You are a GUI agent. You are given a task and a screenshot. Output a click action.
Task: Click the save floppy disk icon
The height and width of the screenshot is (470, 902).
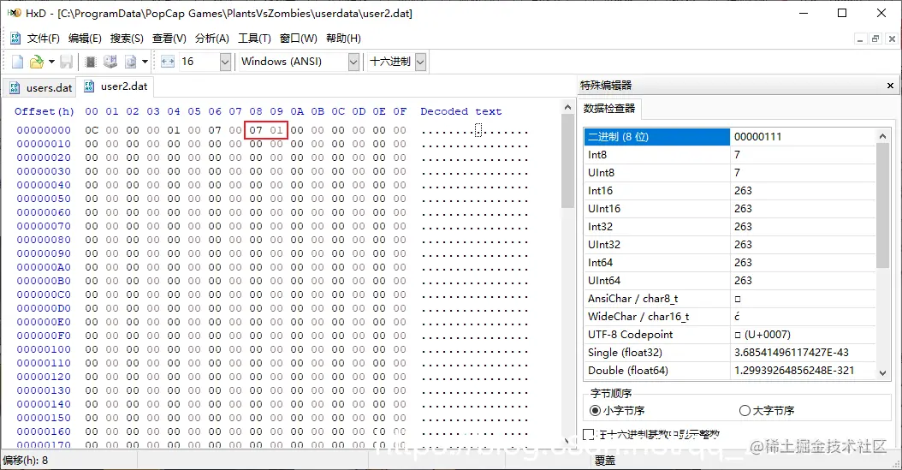pyautogui.click(x=66, y=62)
